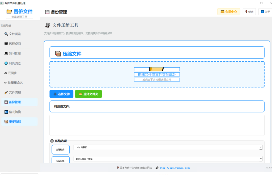
Task: Click the box icon beside 更多功能
Action: 6,122
